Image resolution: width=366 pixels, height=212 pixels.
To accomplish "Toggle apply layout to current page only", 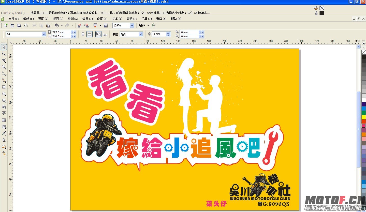I will (105, 34).
